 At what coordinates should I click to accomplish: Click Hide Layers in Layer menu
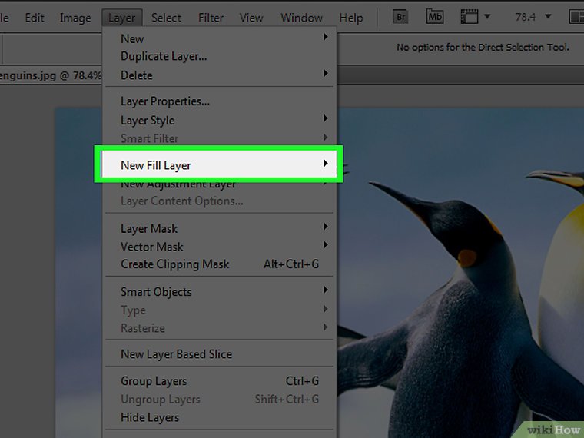coord(150,417)
